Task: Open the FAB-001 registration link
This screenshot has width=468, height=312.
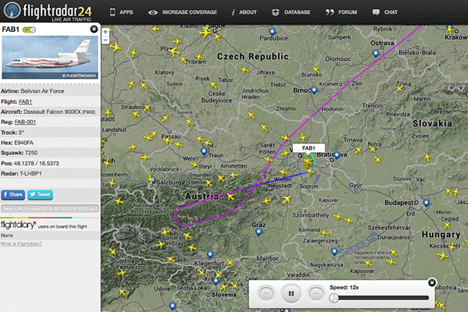Action: tap(25, 122)
